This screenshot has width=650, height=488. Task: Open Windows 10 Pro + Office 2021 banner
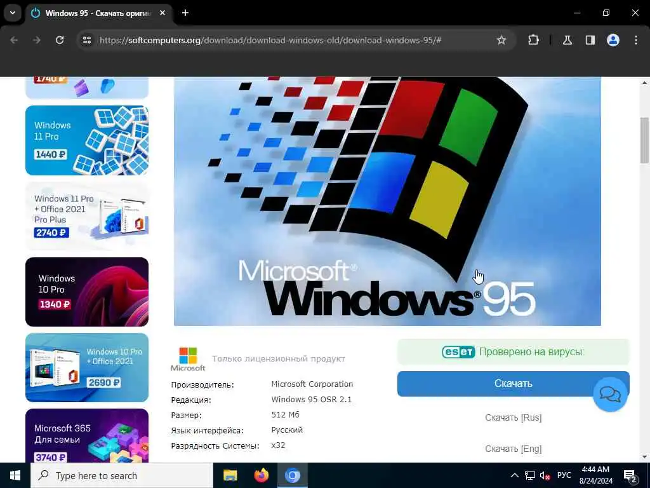click(x=87, y=367)
